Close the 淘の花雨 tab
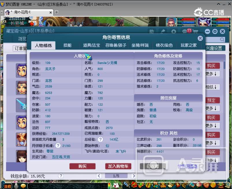Screen dimensions: 232x189 click(x=50, y=13)
